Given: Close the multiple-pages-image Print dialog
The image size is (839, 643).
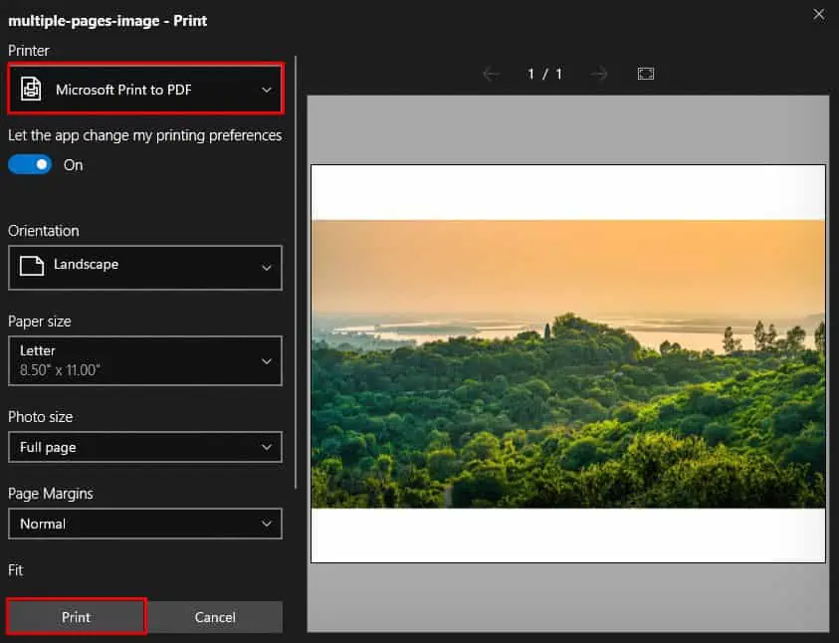Looking at the screenshot, I should [818, 14].
